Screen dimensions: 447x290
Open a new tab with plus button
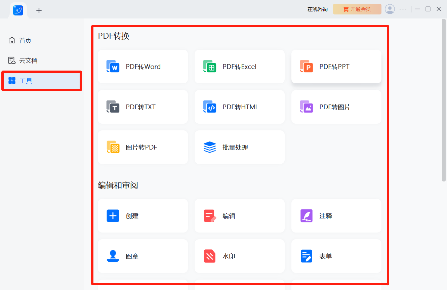pos(39,10)
